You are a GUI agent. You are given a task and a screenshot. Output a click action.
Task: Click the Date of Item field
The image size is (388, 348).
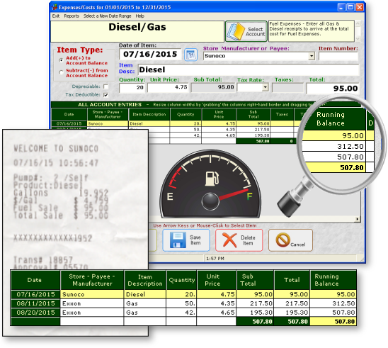point(150,55)
